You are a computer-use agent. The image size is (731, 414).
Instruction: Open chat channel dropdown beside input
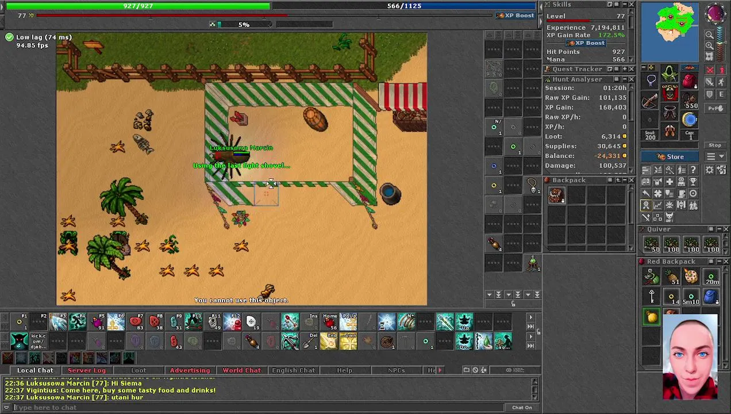tap(6, 408)
